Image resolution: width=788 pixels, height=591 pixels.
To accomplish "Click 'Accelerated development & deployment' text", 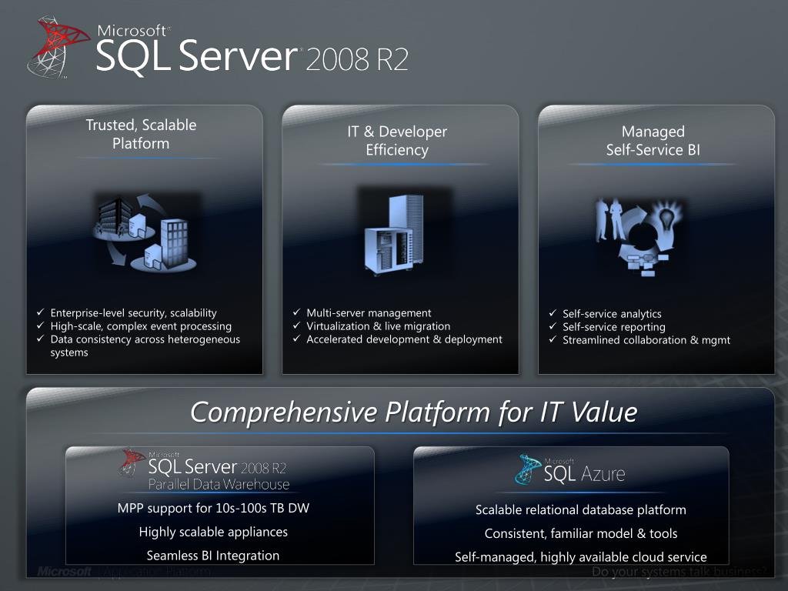I will [x=405, y=339].
